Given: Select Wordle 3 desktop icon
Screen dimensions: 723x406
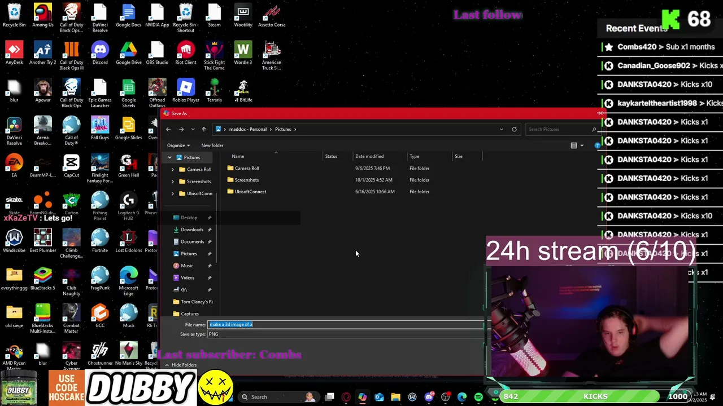Looking at the screenshot, I should point(243,54).
